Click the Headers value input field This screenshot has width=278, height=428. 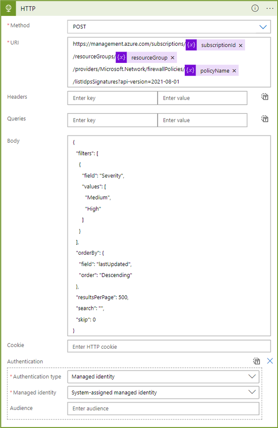coord(202,98)
